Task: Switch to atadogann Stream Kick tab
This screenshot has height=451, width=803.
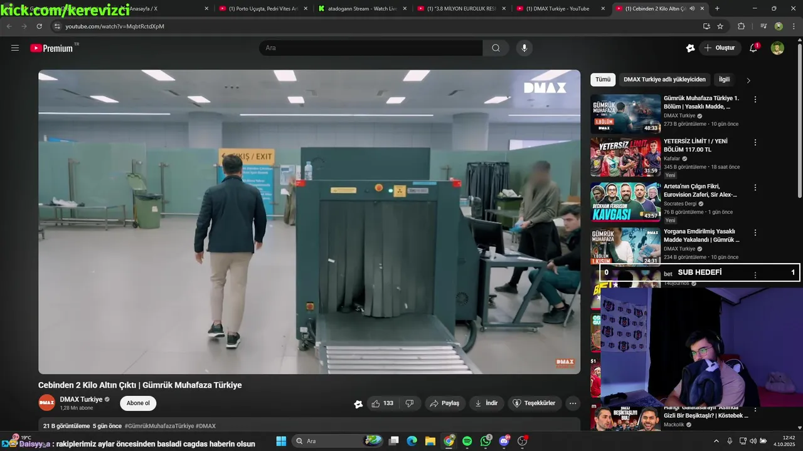Action: click(x=362, y=9)
